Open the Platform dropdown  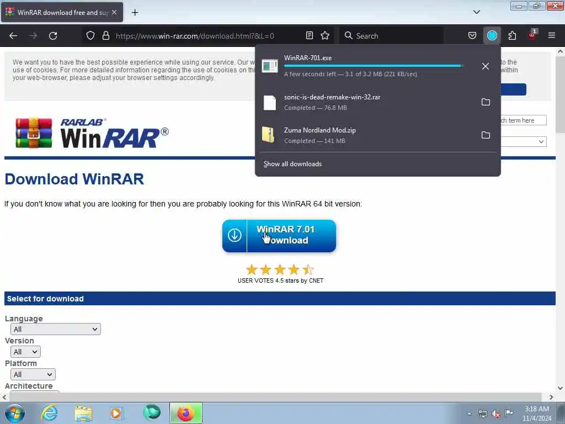point(33,375)
